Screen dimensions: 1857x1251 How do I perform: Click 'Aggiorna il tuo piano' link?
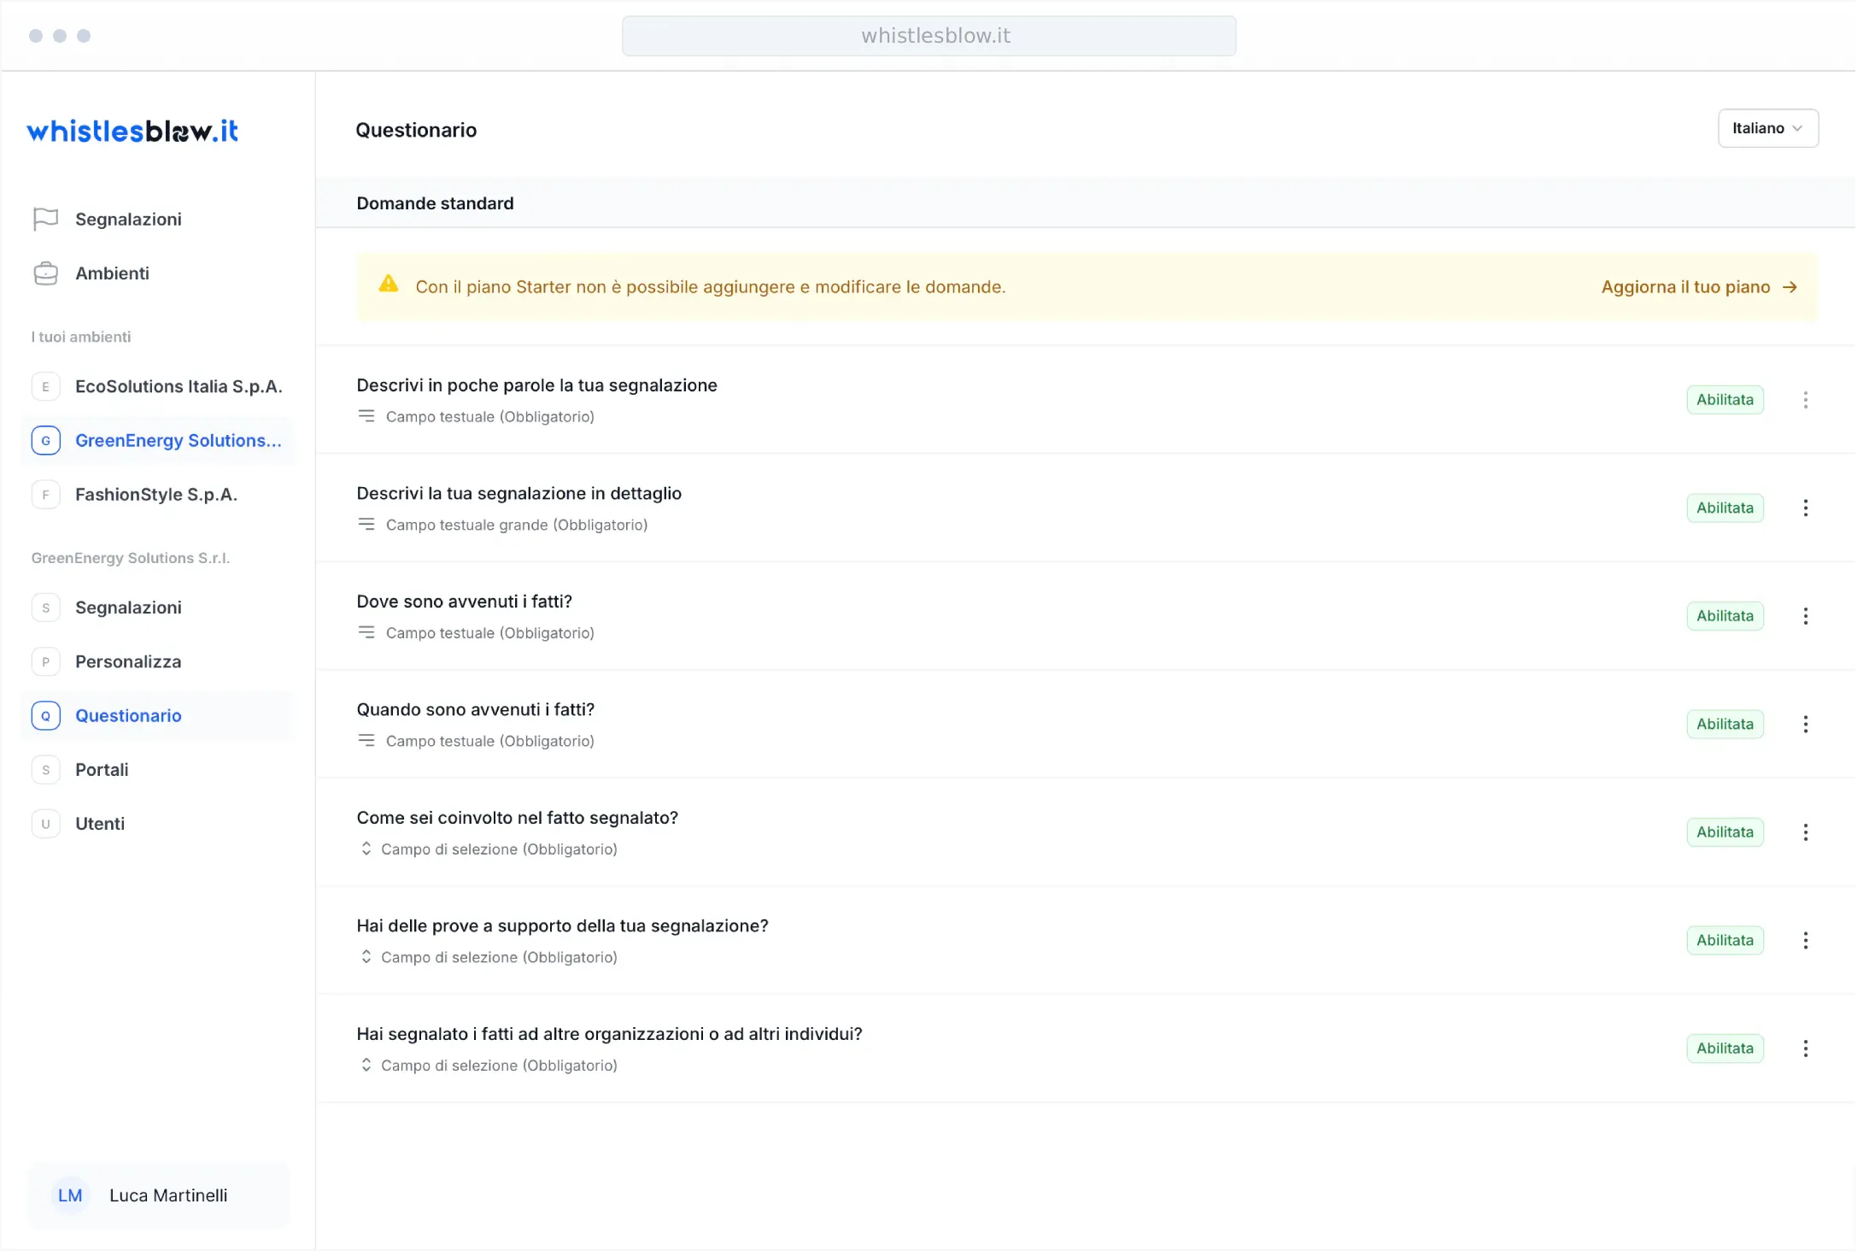pyautogui.click(x=1698, y=287)
